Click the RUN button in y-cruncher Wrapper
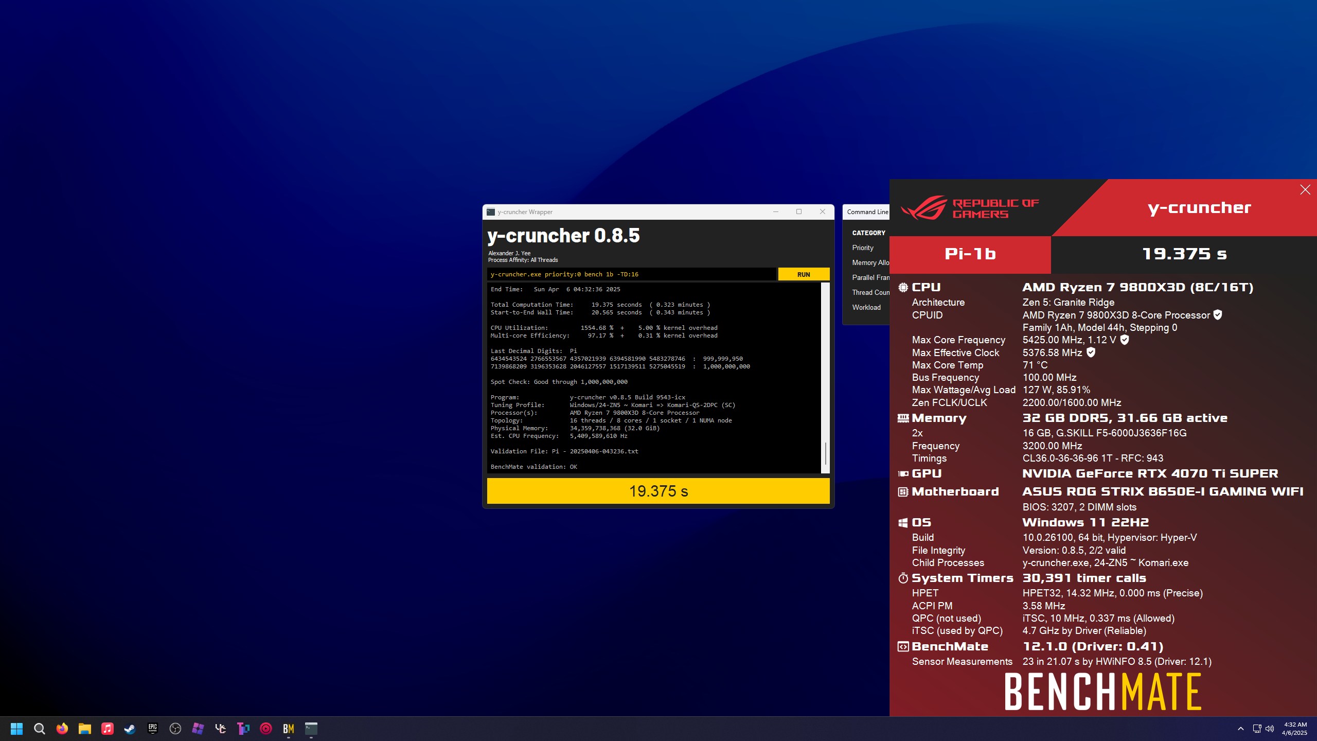Image resolution: width=1317 pixels, height=741 pixels. 804,274
